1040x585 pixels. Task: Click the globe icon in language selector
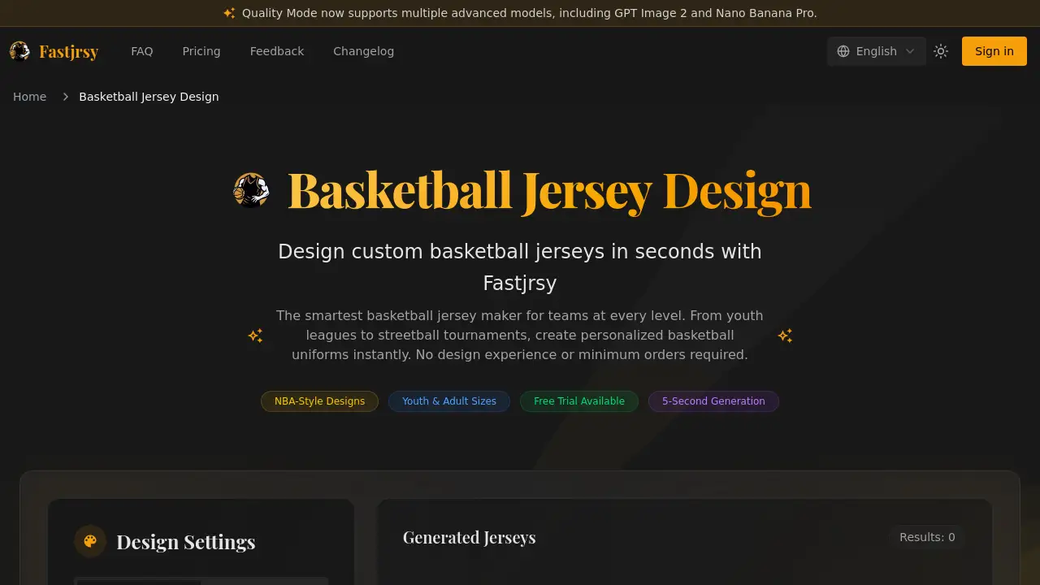[x=843, y=51]
